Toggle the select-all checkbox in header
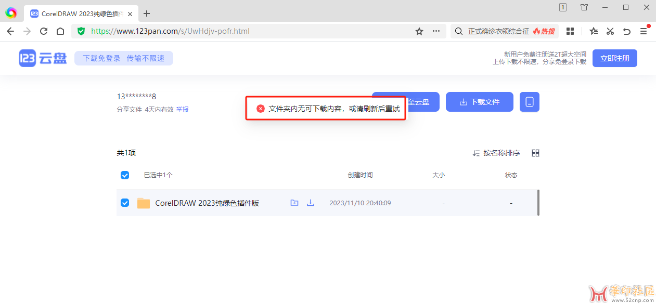The height and width of the screenshot is (304, 656). tap(125, 175)
